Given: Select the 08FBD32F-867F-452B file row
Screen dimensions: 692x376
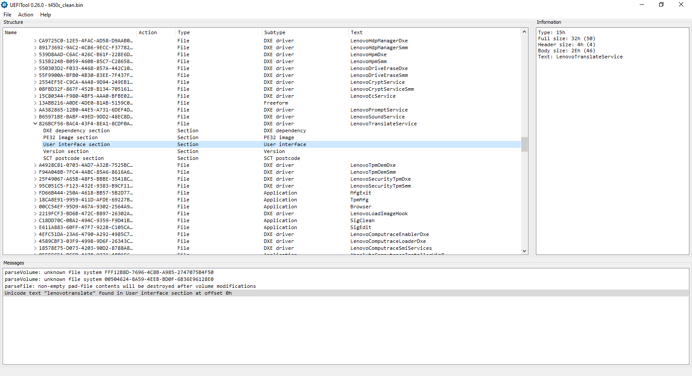Looking at the screenshot, I should click(x=262, y=89).
